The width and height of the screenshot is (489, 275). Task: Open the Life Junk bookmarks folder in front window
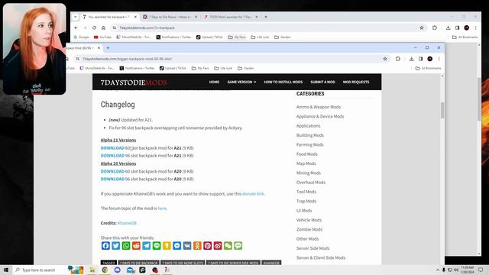[x=223, y=68]
